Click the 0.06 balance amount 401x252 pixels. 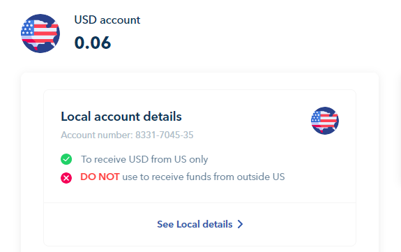pyautogui.click(x=93, y=43)
